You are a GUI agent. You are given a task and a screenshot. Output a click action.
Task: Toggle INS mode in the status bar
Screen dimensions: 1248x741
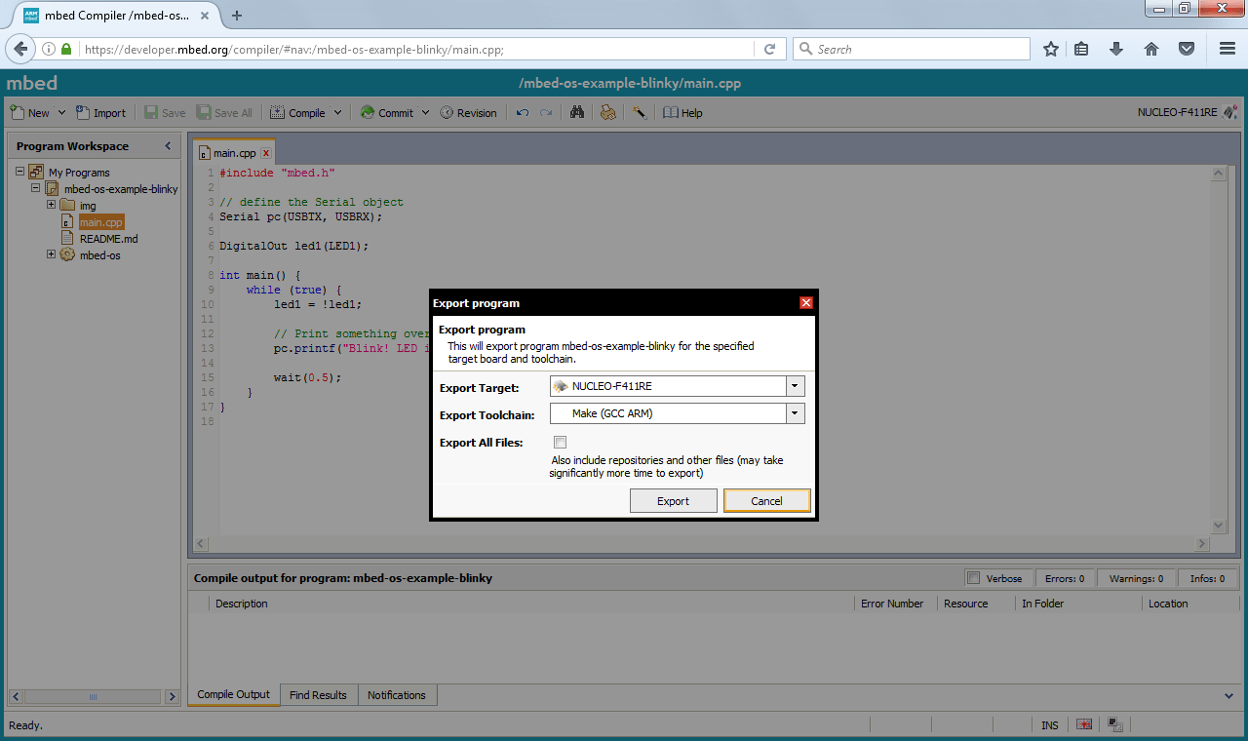[x=1049, y=724]
